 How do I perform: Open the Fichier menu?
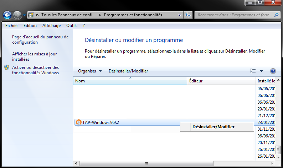pos(11,26)
